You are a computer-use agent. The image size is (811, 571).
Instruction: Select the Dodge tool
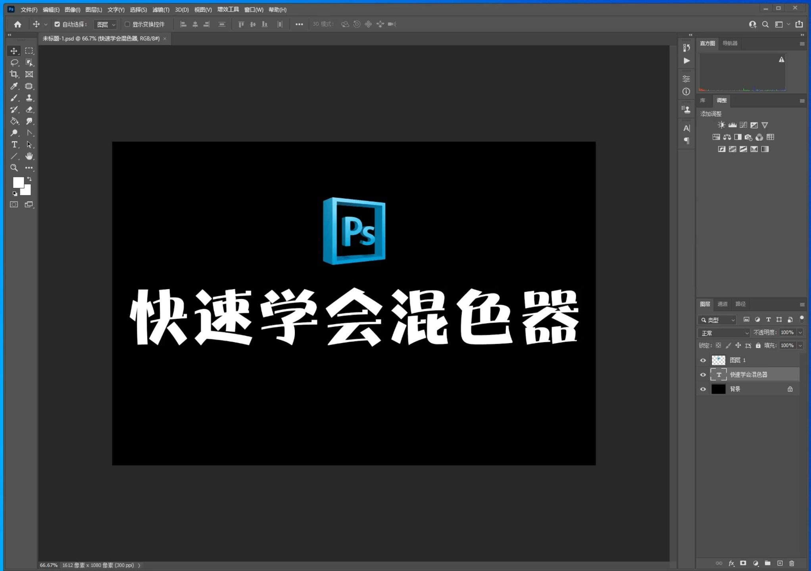(x=14, y=133)
